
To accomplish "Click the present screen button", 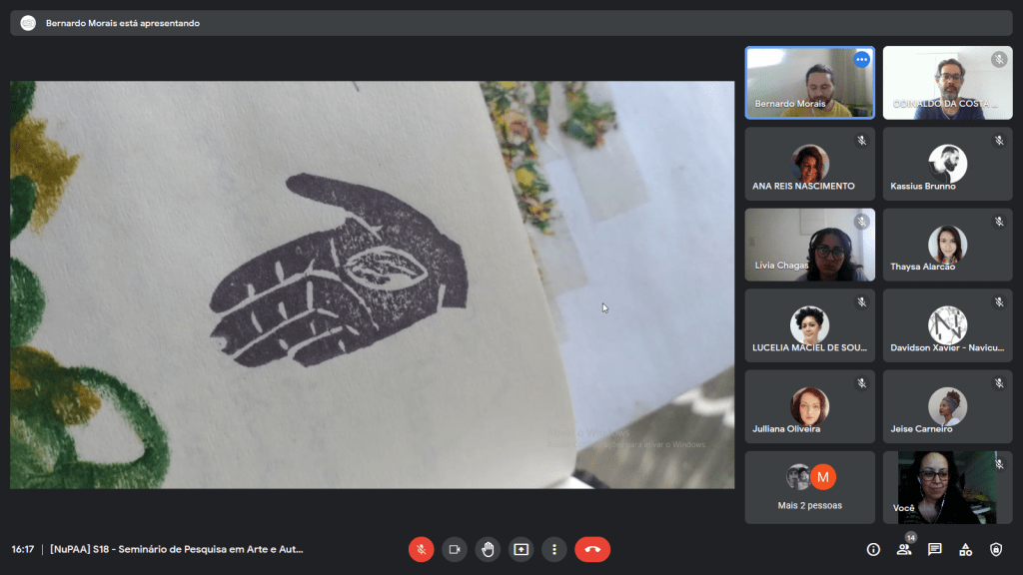I will pyautogui.click(x=520, y=549).
